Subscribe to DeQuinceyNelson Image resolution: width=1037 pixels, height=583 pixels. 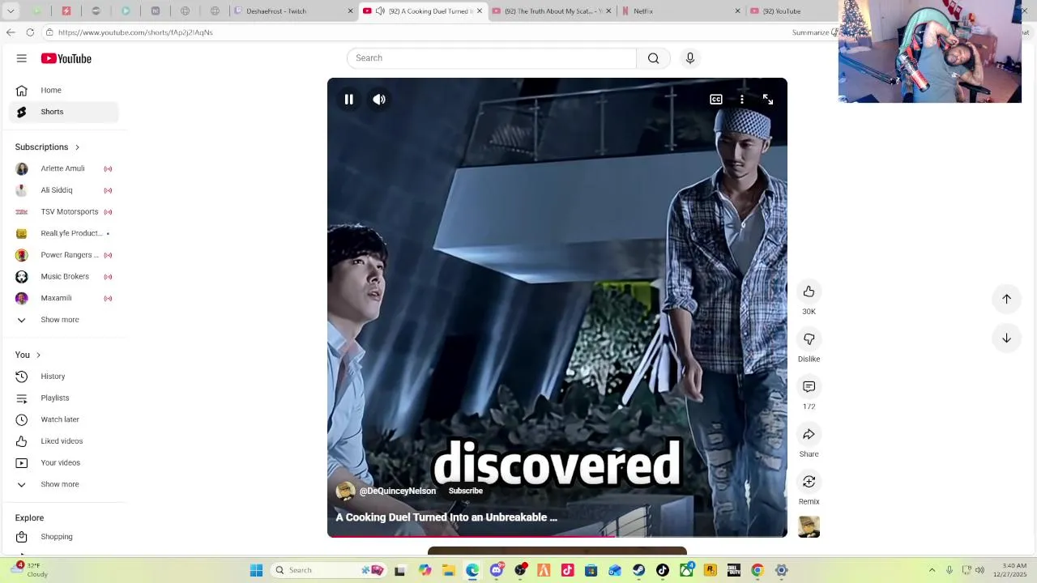pyautogui.click(x=466, y=491)
